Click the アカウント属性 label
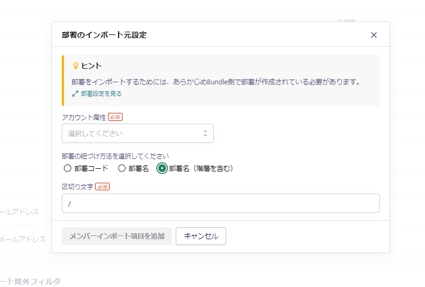This screenshot has height=287, width=425. pyautogui.click(x=84, y=117)
